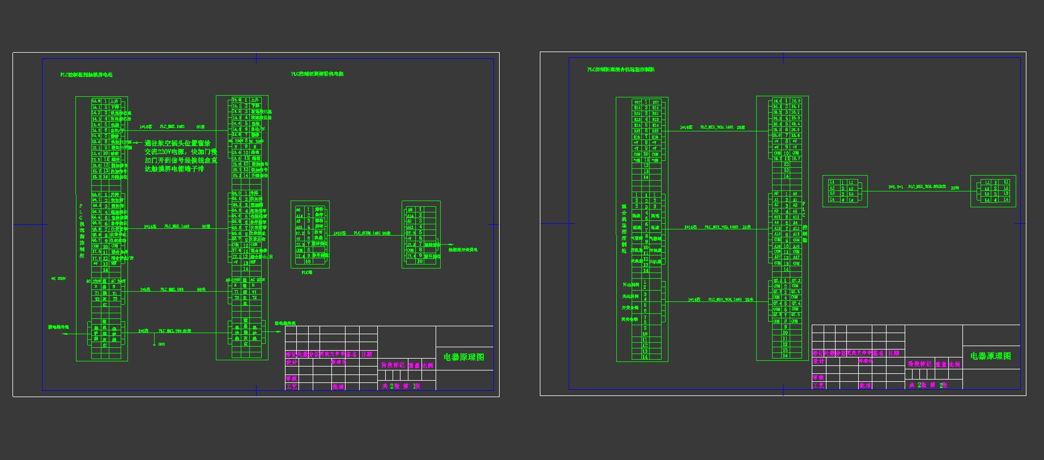Image resolution: width=1044 pixels, height=460 pixels.
Task: Select the PLC_MIX_VOL SOURCE cable label
Action: tap(927, 186)
